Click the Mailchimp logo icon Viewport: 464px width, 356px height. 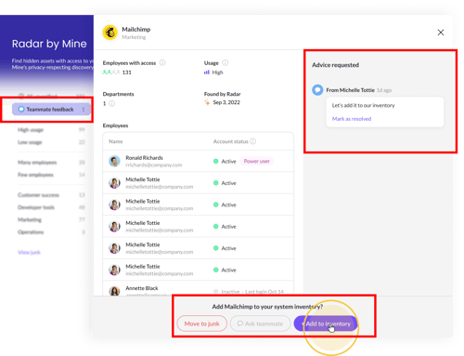tap(110, 33)
